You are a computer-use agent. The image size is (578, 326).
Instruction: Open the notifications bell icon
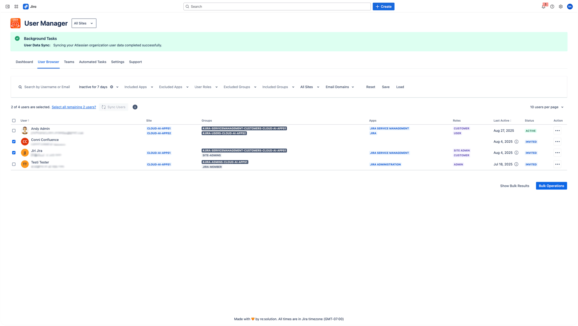coord(543,7)
